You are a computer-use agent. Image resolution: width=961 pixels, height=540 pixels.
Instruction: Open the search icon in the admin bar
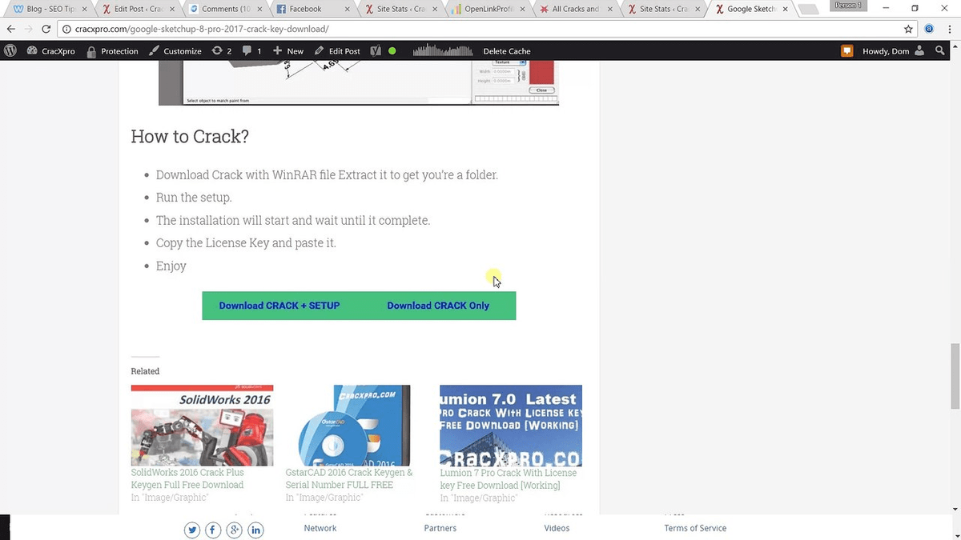pos(939,50)
